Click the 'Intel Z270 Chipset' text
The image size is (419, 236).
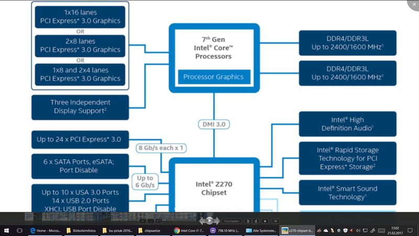pos(214,188)
